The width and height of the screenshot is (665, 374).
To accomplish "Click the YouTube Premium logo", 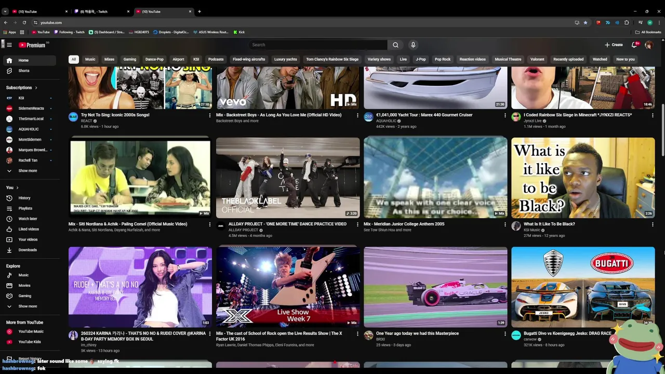I will [x=32, y=45].
